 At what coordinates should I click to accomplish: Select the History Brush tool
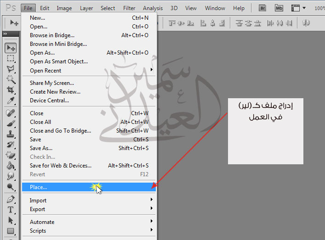[x=11, y=145]
